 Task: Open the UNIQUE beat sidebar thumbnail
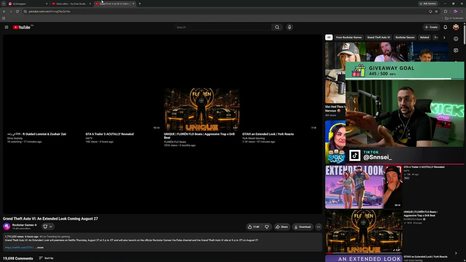[x=364, y=231]
